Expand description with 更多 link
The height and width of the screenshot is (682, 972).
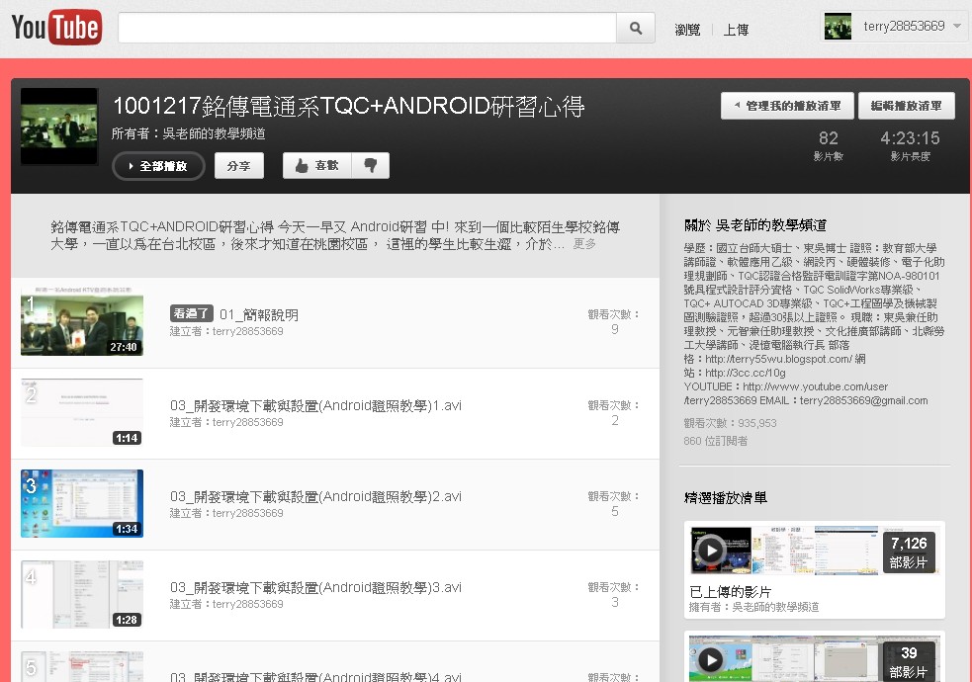click(x=584, y=244)
